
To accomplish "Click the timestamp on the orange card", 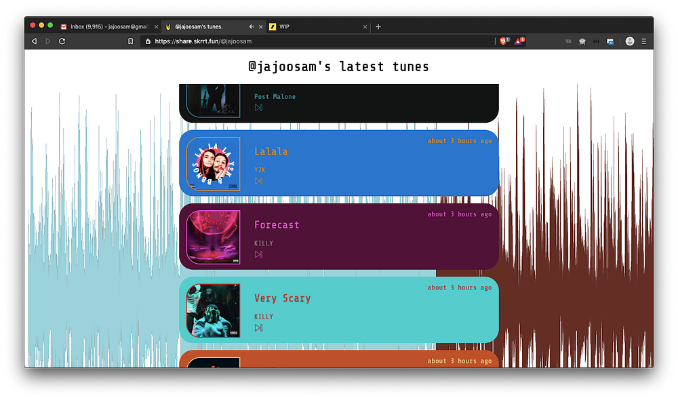I will pos(460,361).
